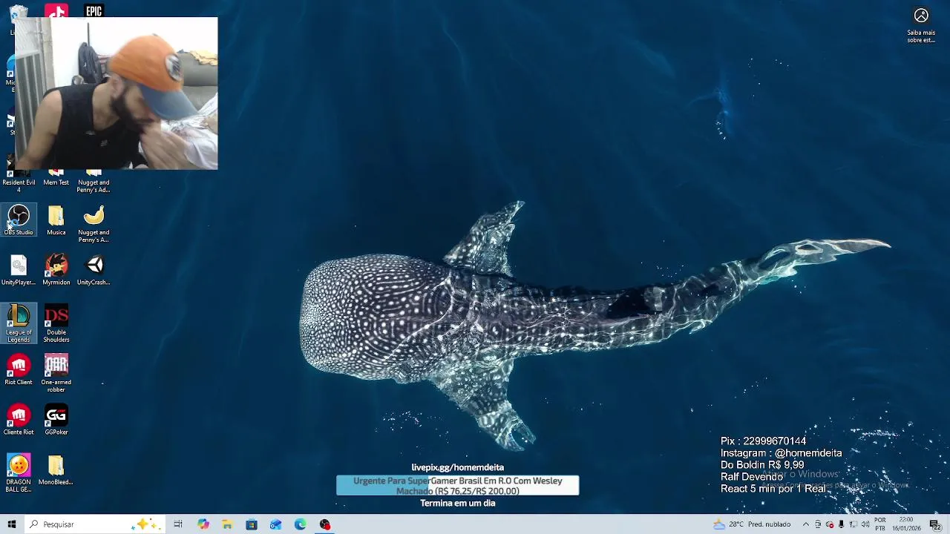
Task: Open the microphone tray icon
Action: coord(842,524)
